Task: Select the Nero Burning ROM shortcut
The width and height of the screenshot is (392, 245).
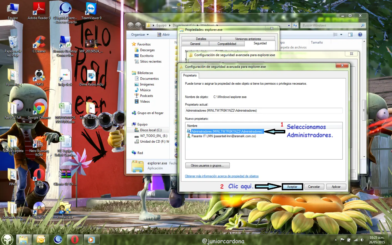Action: pyautogui.click(x=39, y=146)
